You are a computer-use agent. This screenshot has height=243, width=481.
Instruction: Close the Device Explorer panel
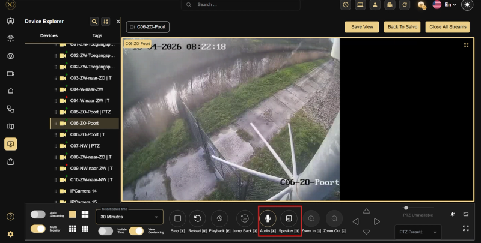coord(118,22)
